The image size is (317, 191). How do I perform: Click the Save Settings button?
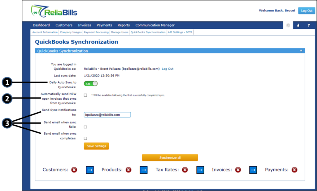(x=97, y=146)
